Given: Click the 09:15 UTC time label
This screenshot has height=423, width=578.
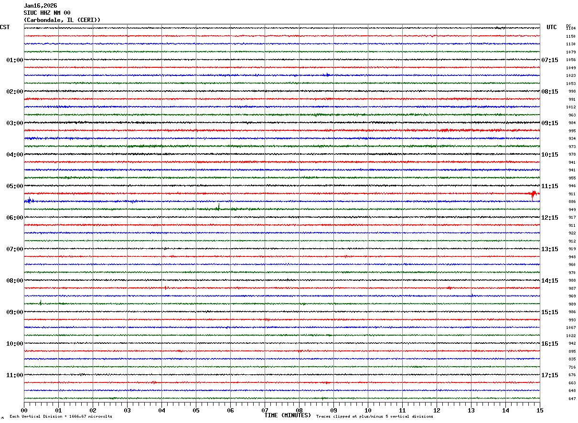Looking at the screenshot, I should (x=550, y=123).
